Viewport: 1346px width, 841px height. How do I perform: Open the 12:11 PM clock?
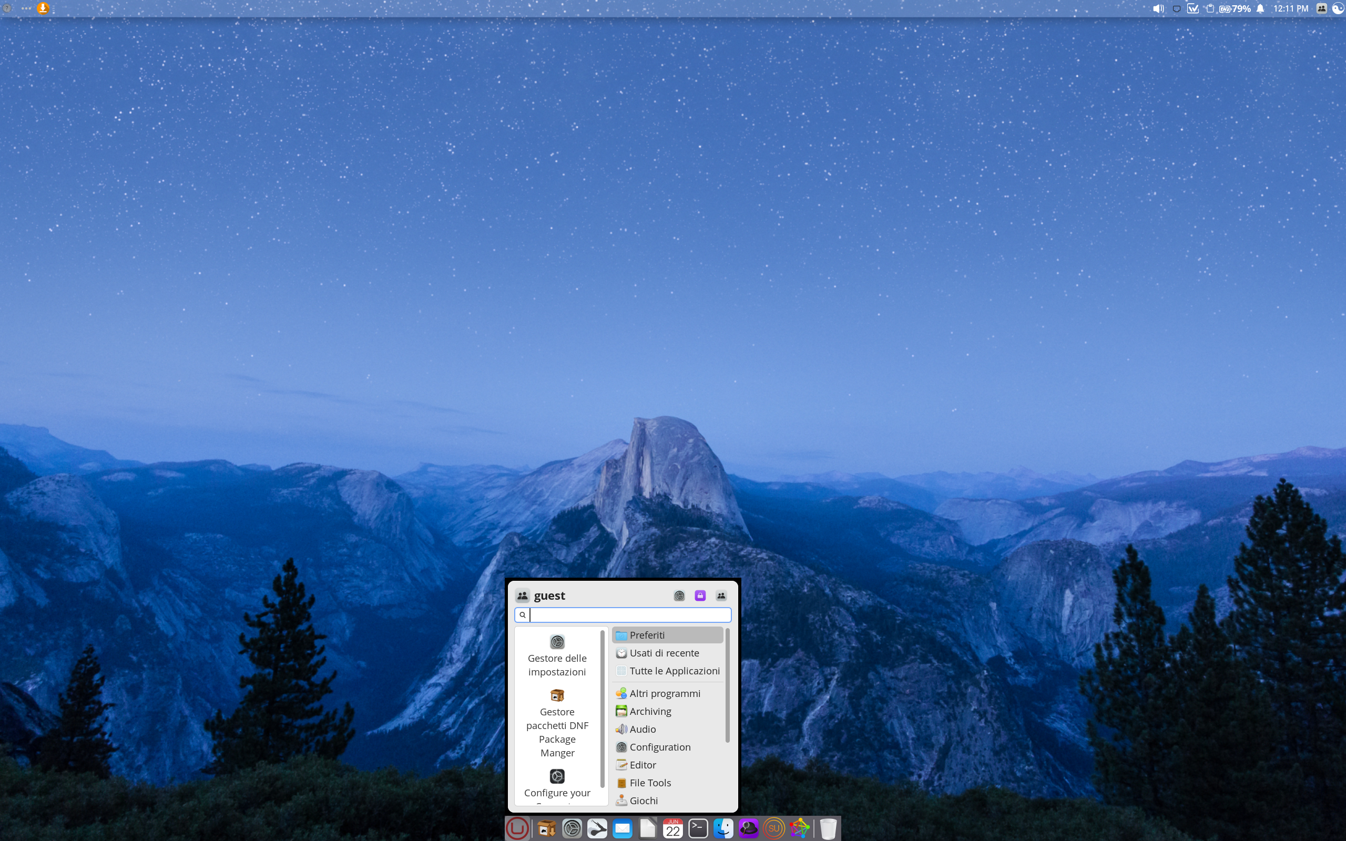click(x=1291, y=8)
